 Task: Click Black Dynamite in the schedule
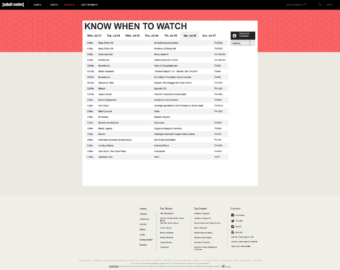106,72
